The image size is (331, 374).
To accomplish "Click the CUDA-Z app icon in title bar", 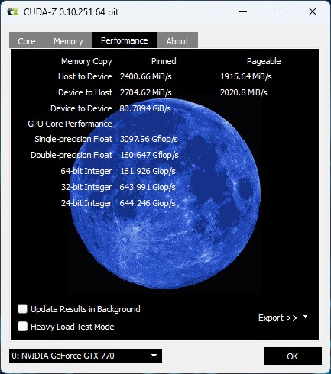I will coord(13,11).
